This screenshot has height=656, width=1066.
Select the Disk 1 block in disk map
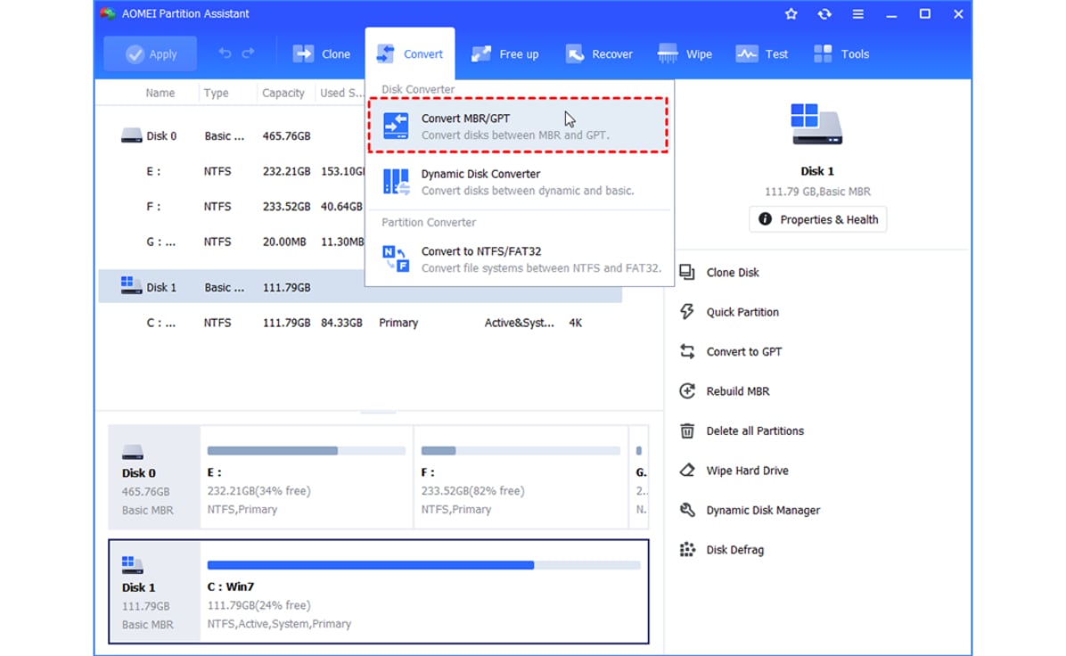tap(154, 592)
